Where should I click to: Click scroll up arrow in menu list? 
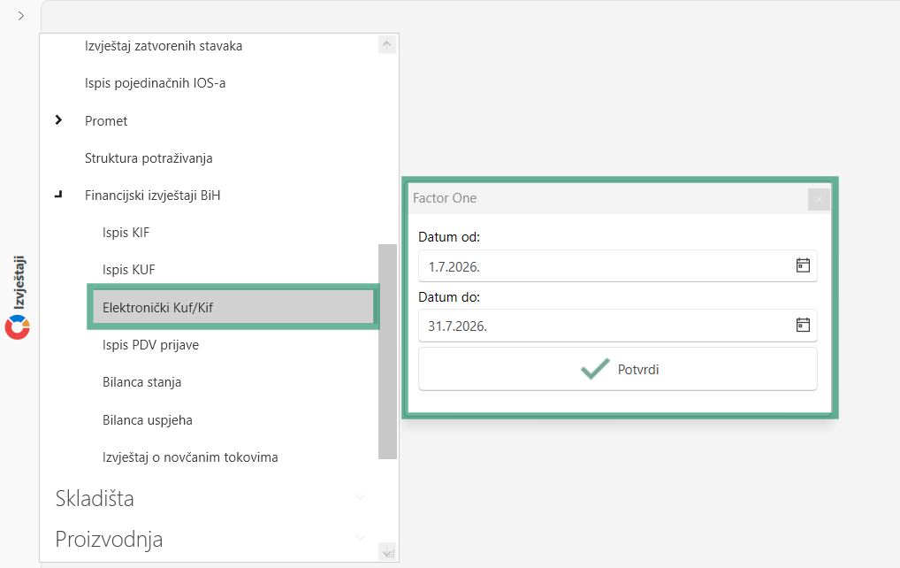pos(387,45)
